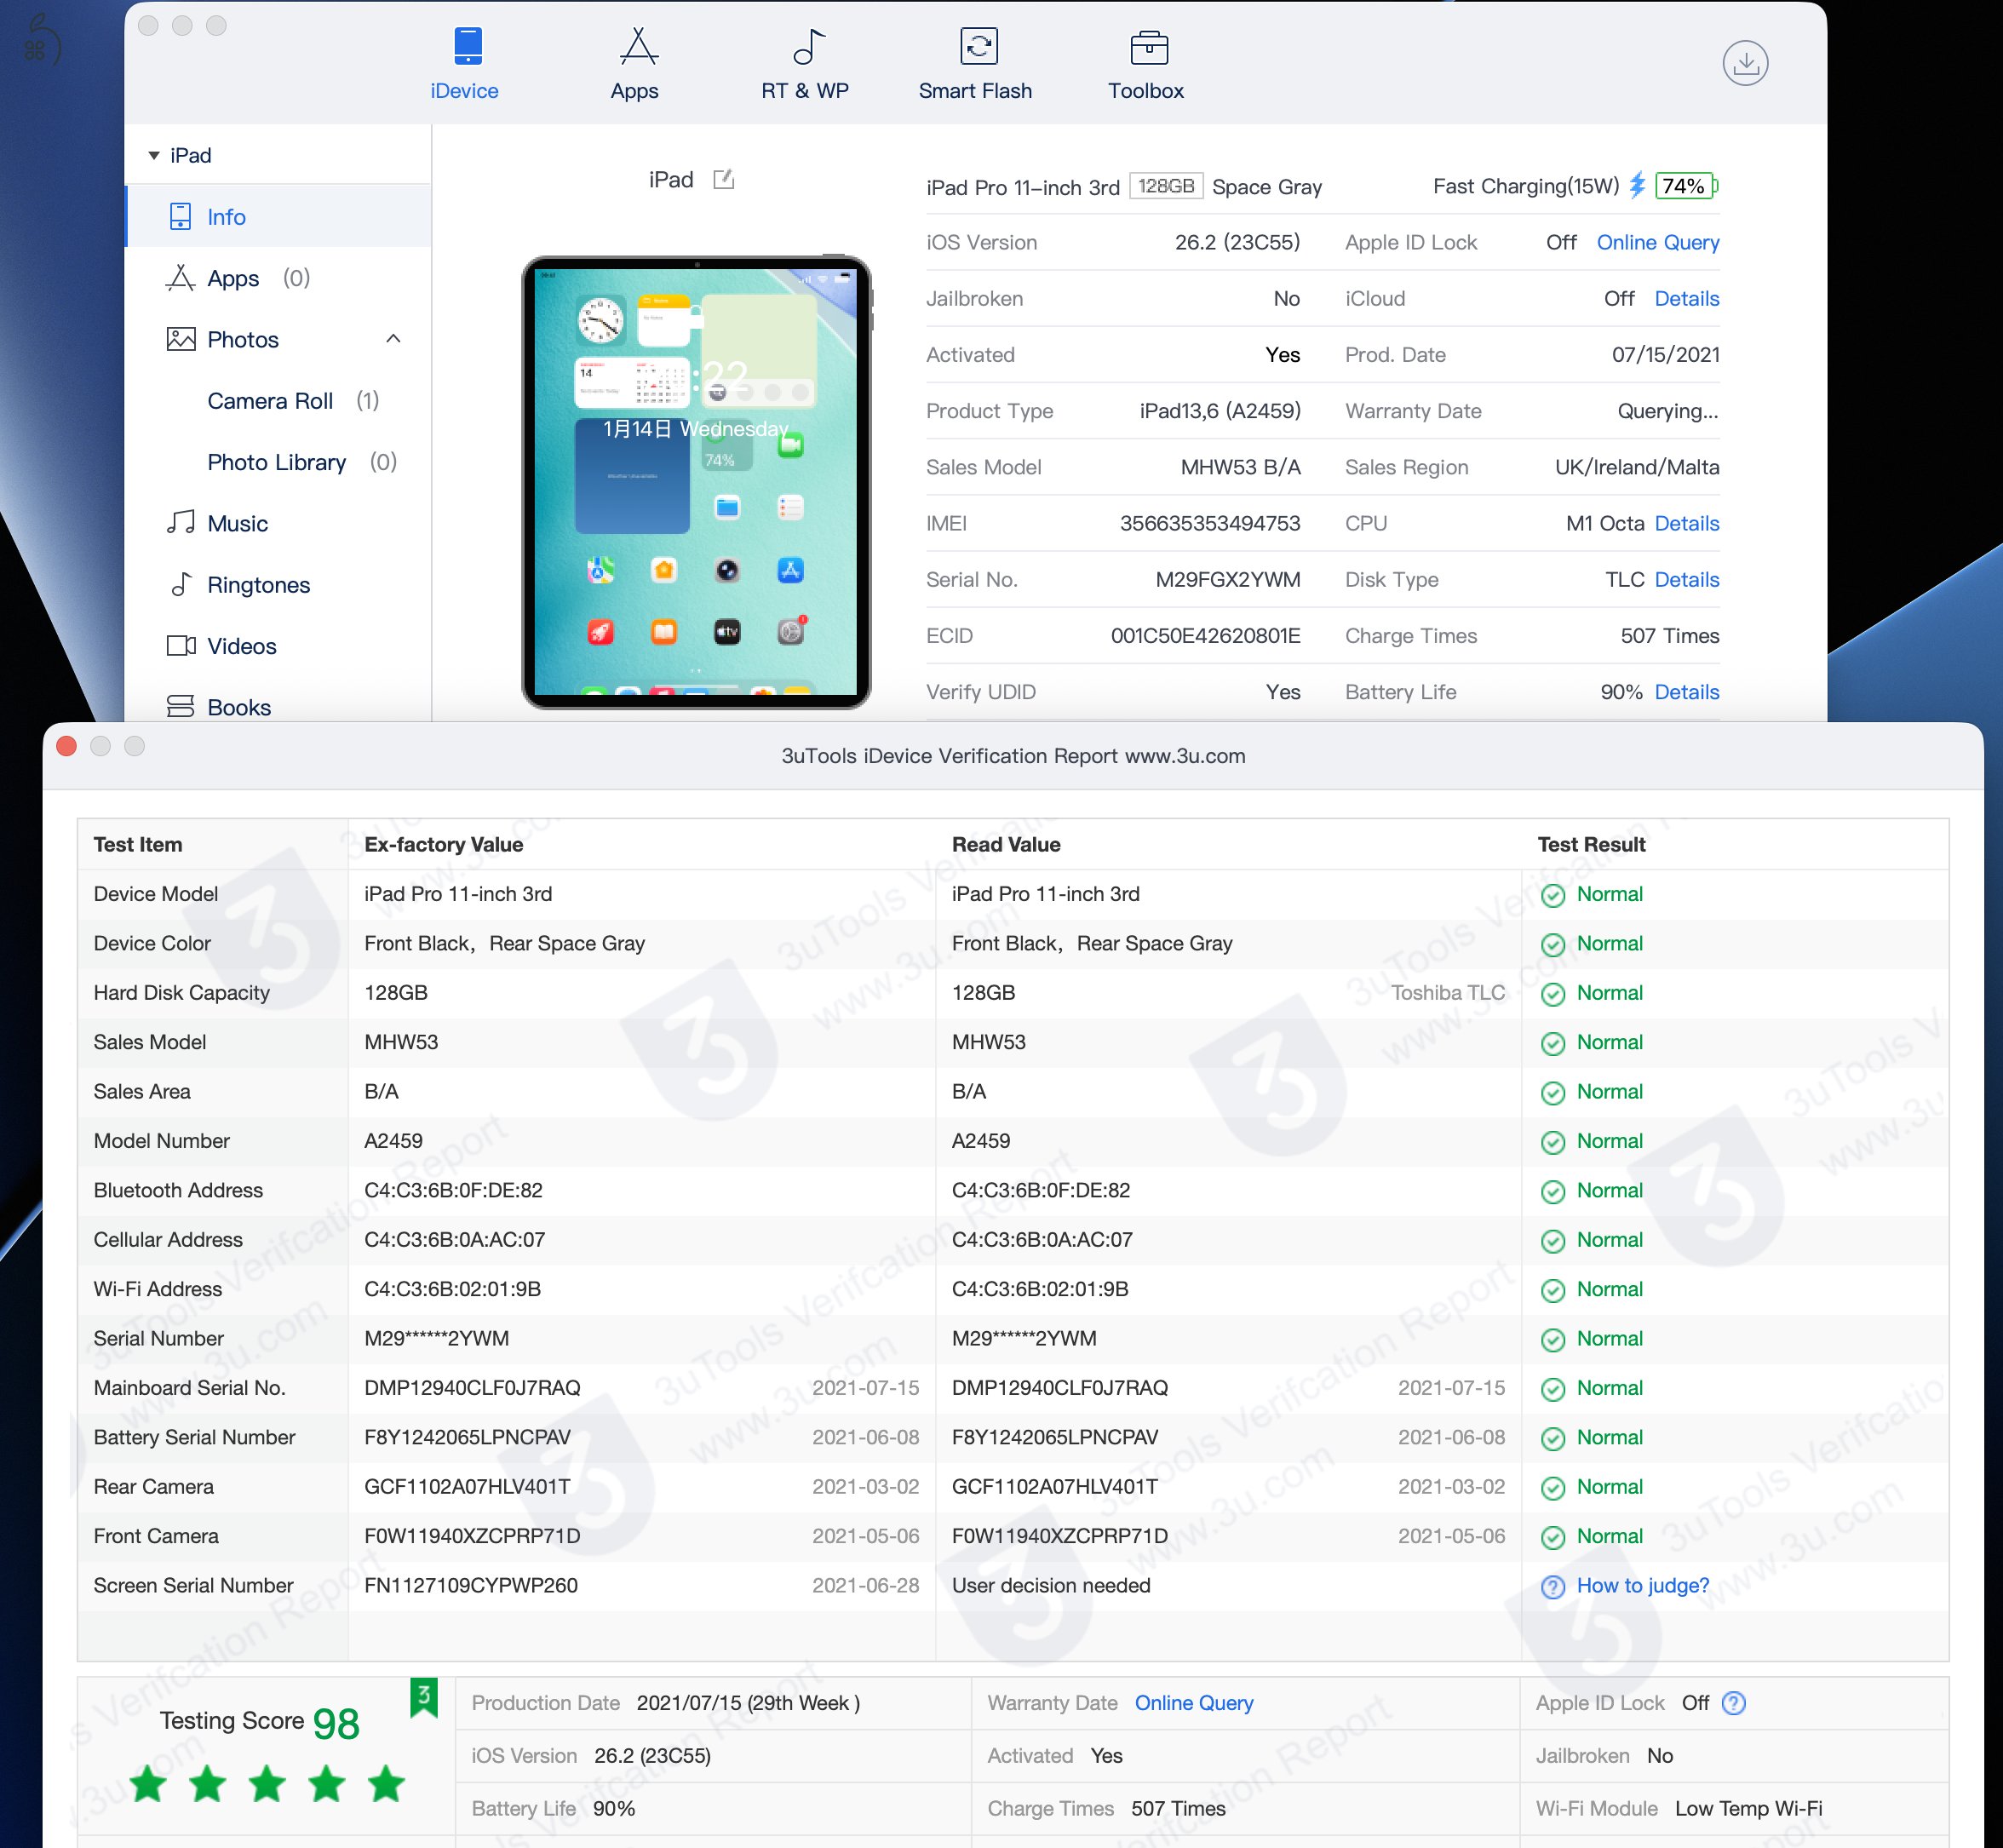Open the Books section

click(239, 706)
